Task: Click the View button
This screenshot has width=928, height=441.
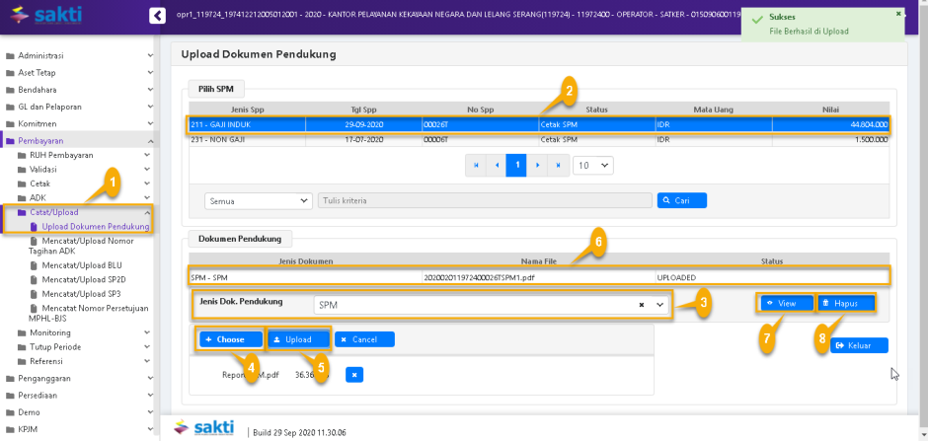Action: coord(786,303)
